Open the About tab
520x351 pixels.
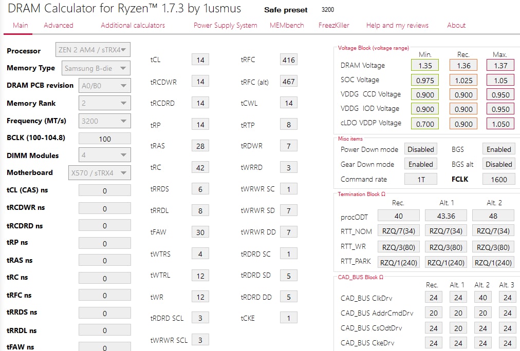456,26
